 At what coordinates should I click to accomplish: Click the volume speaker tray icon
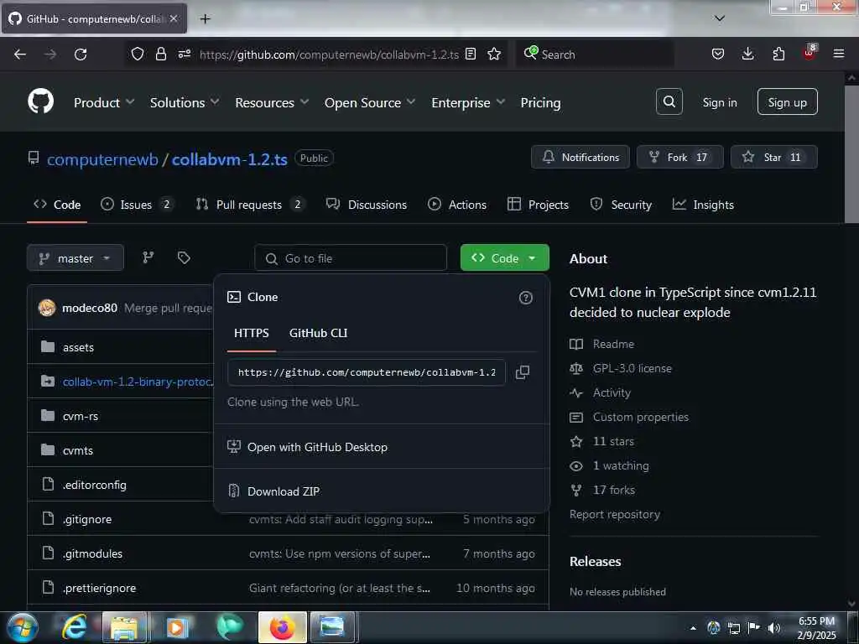pos(774,628)
